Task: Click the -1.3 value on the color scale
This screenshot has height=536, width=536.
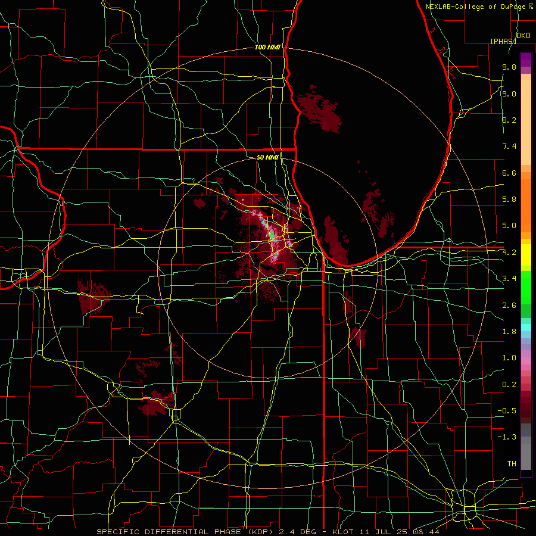Action: 507,437
